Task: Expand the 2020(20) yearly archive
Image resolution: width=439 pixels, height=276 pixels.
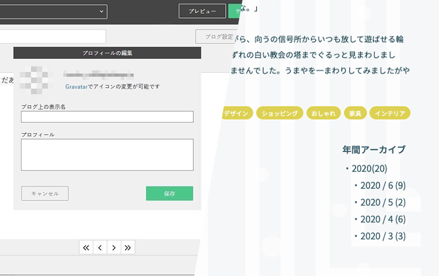Action: 369,169
